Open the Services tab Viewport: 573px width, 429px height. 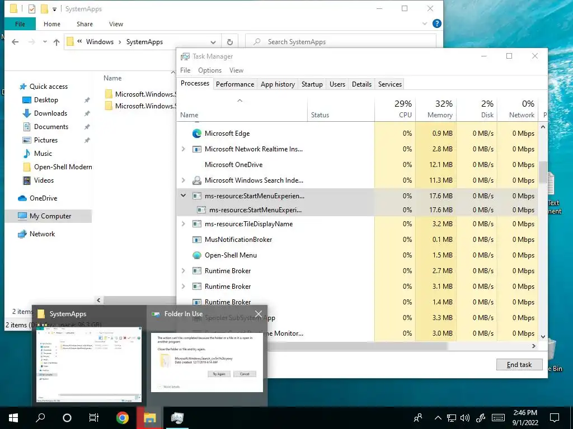390,84
